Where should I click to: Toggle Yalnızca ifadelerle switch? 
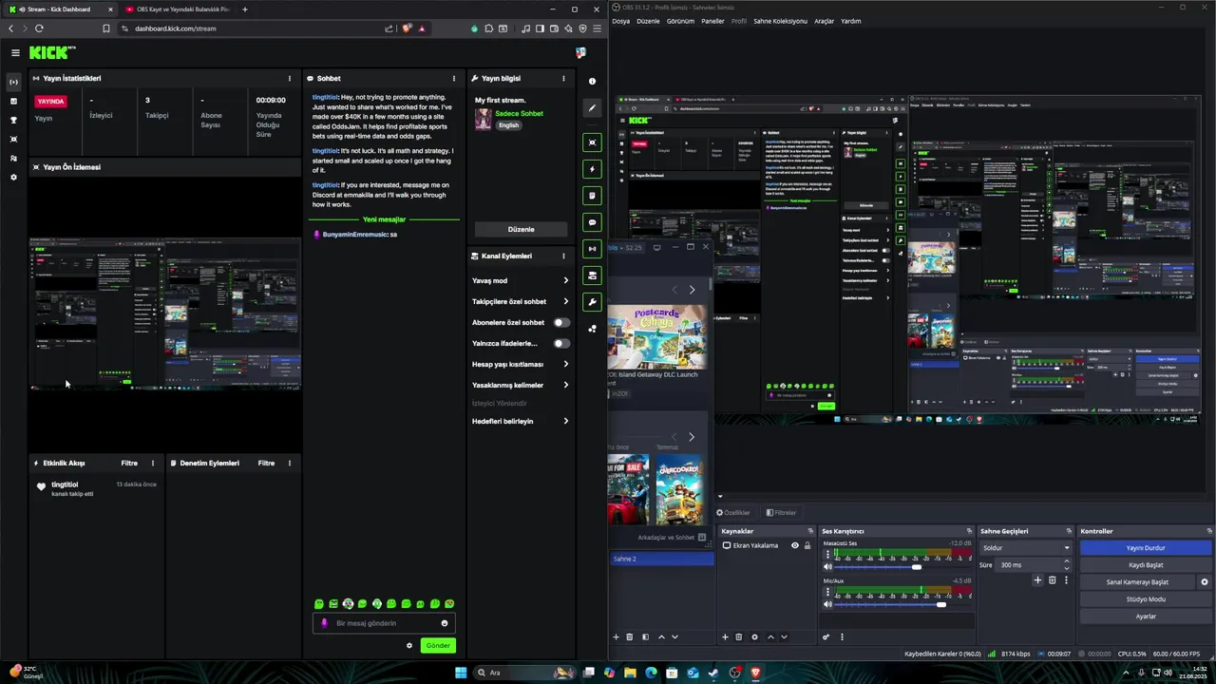point(561,344)
